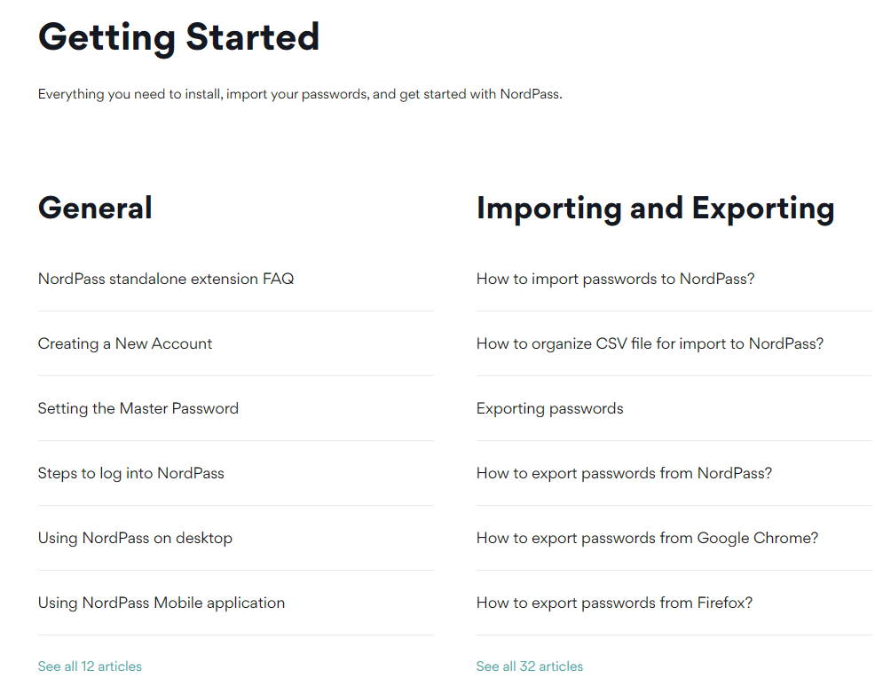Select the General section heading
Viewport: 875px width, 694px height.
(95, 208)
